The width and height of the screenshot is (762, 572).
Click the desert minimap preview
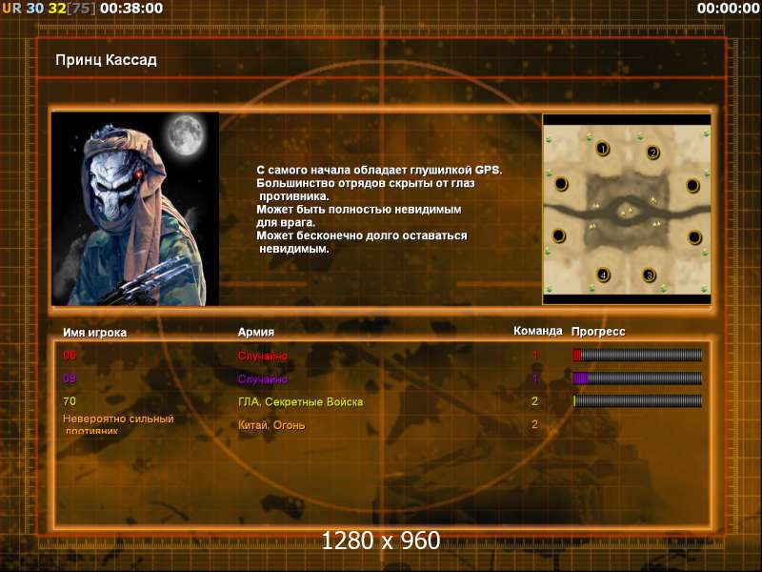point(627,210)
